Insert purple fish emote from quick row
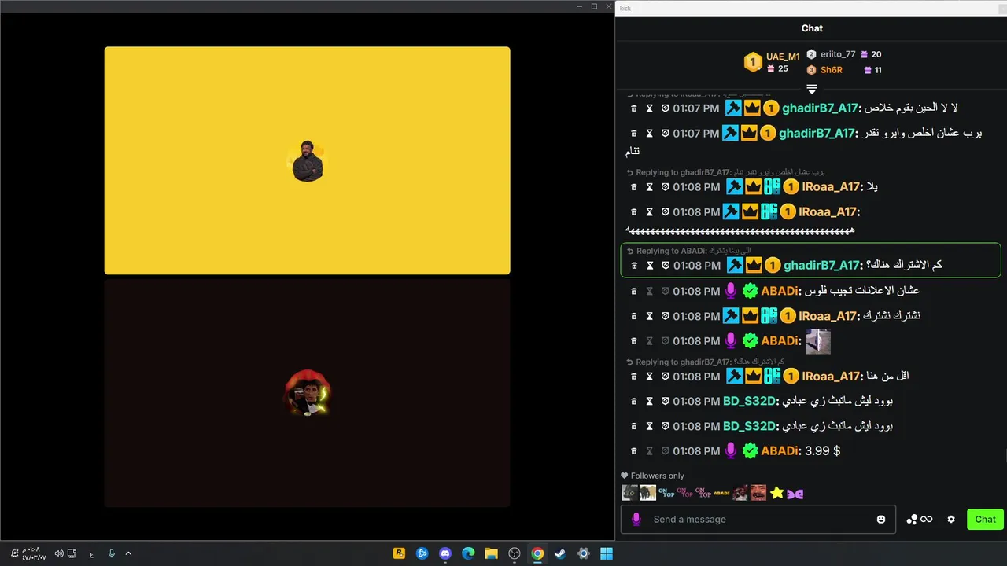This screenshot has width=1007, height=566. [795, 494]
